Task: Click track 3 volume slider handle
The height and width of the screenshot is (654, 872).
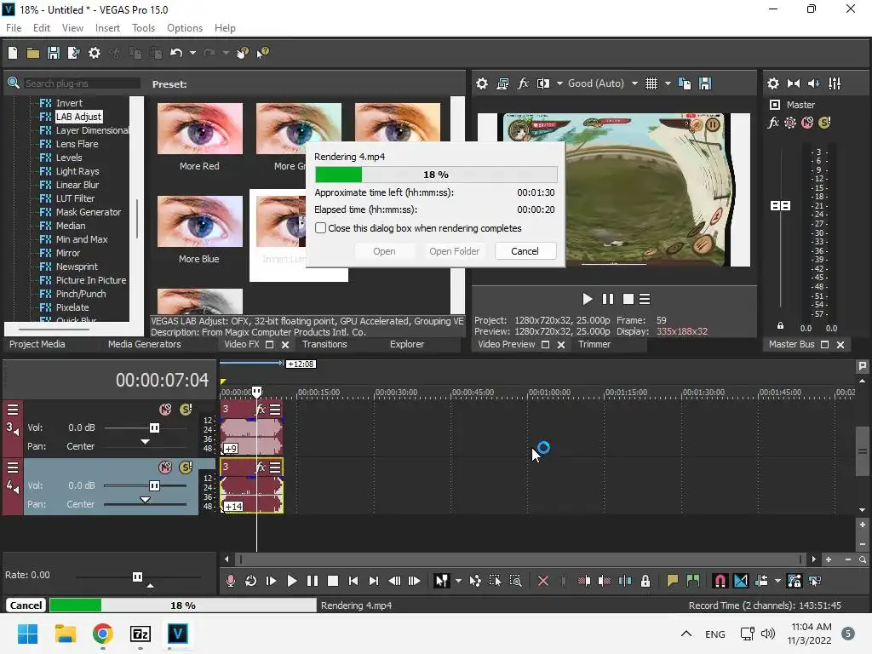Action: coord(154,427)
